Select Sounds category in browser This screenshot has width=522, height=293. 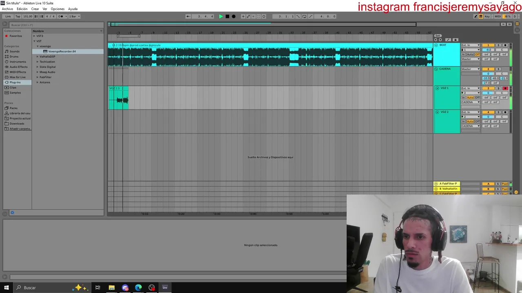click(14, 51)
